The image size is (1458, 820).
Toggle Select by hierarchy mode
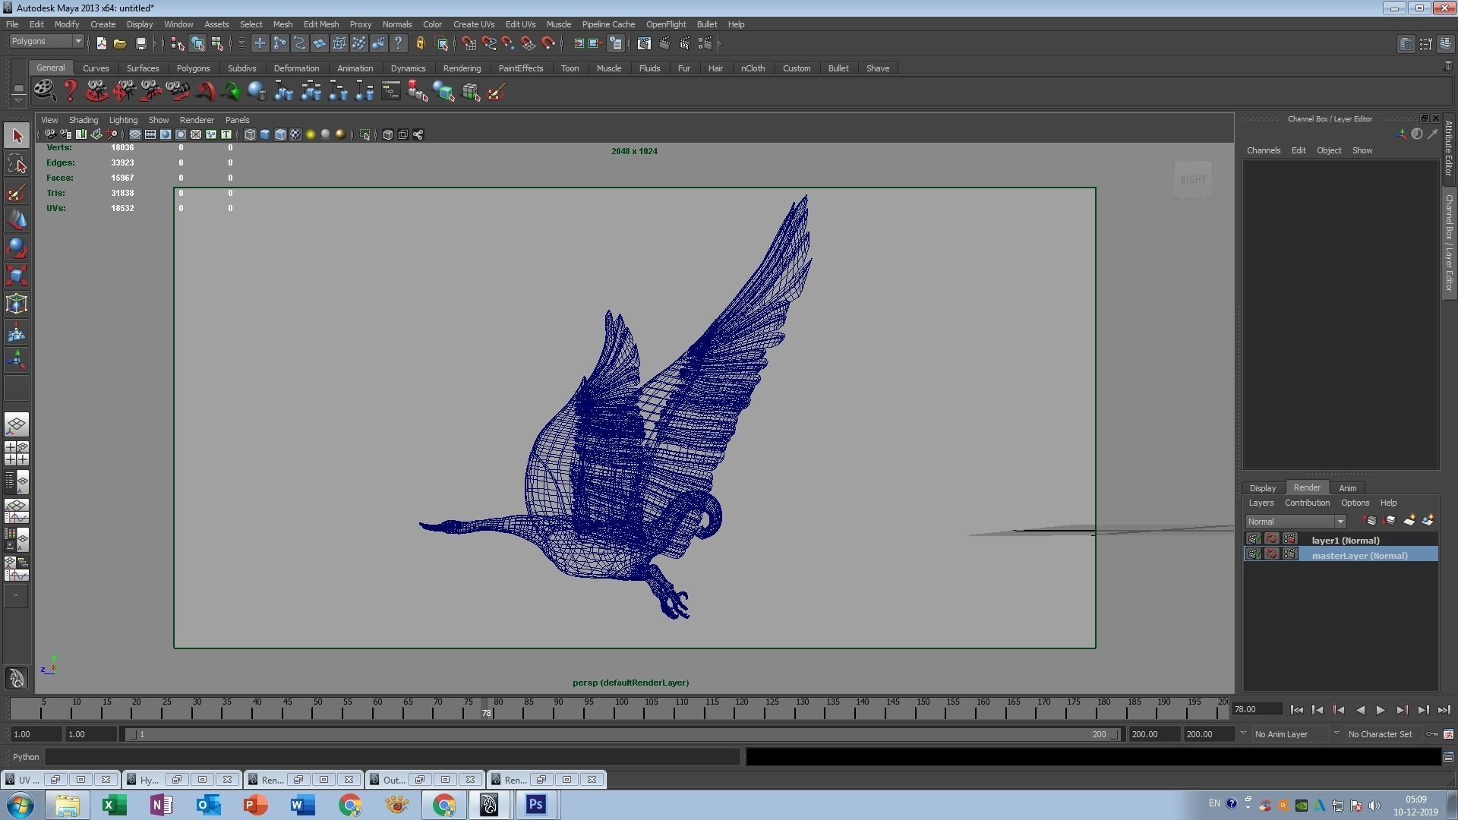click(x=177, y=43)
